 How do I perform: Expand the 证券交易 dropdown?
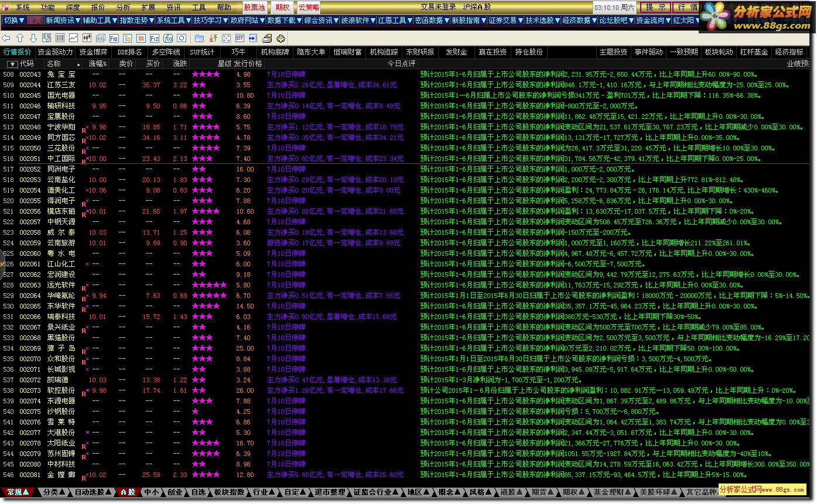(505, 20)
